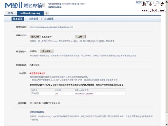This screenshot has width=168, height=126.
Task: Click the 未共享 status text
Action: point(33,51)
